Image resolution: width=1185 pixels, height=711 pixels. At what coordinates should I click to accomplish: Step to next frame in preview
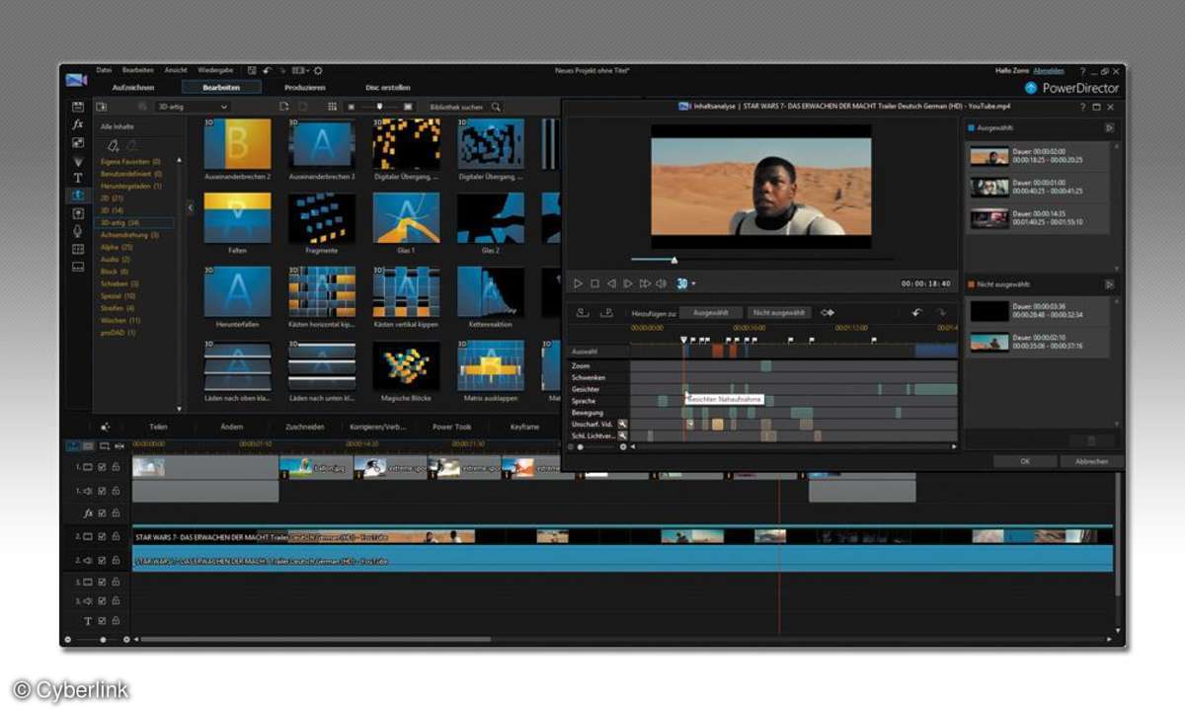click(x=628, y=283)
